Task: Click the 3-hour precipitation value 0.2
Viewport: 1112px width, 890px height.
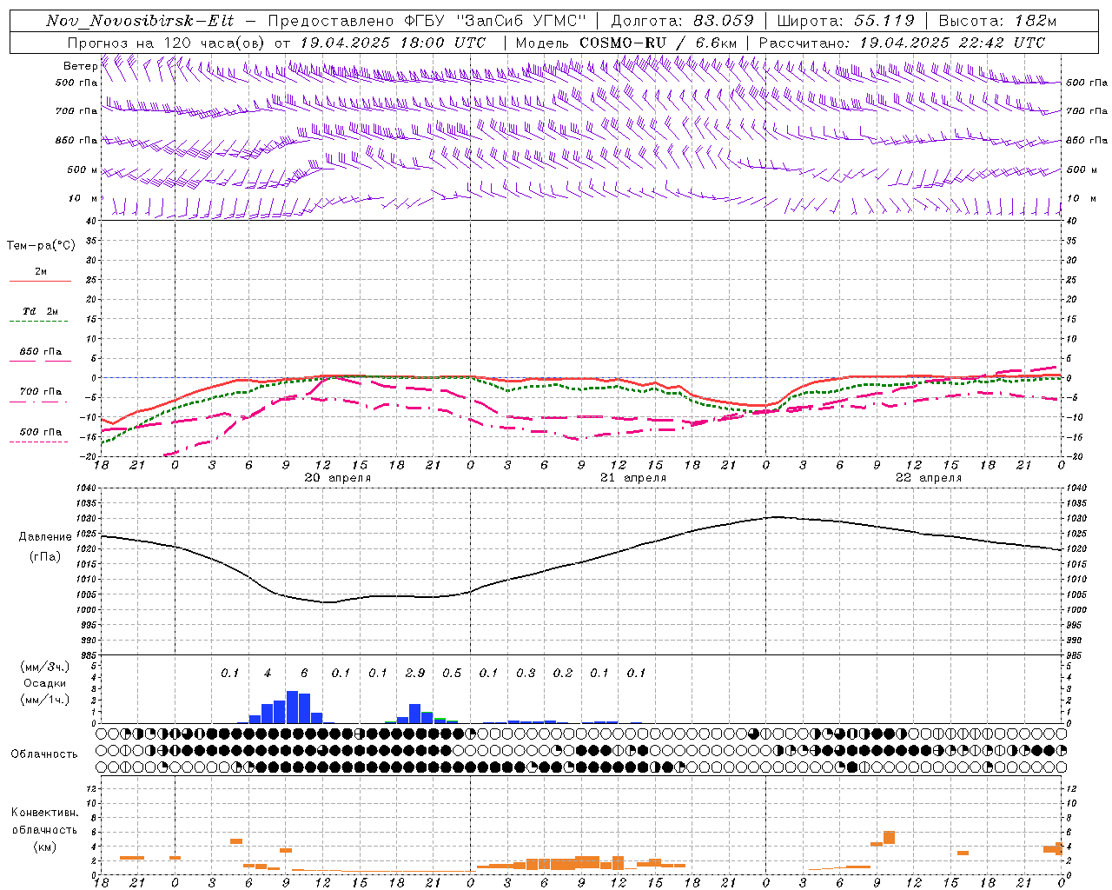Action: coord(563,673)
